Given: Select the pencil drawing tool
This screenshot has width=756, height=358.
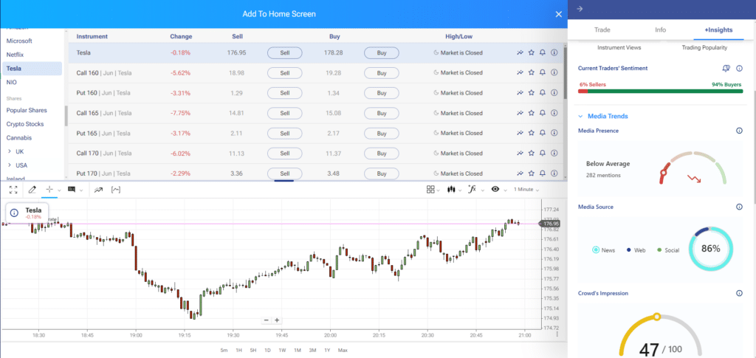Looking at the screenshot, I should [32, 190].
